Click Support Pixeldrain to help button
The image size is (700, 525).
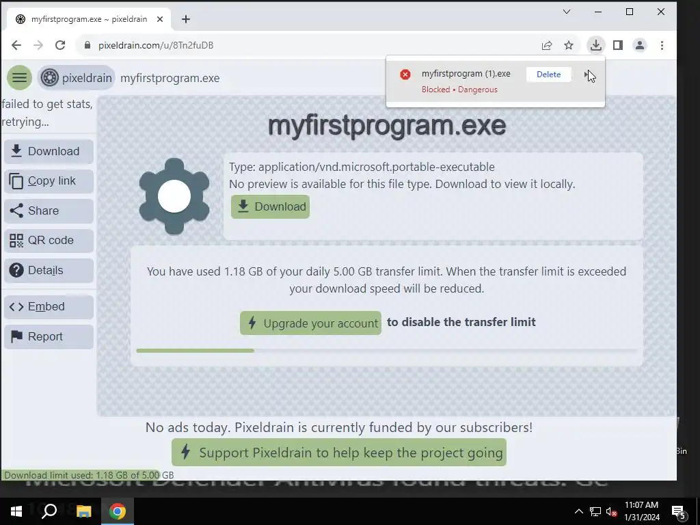point(339,453)
